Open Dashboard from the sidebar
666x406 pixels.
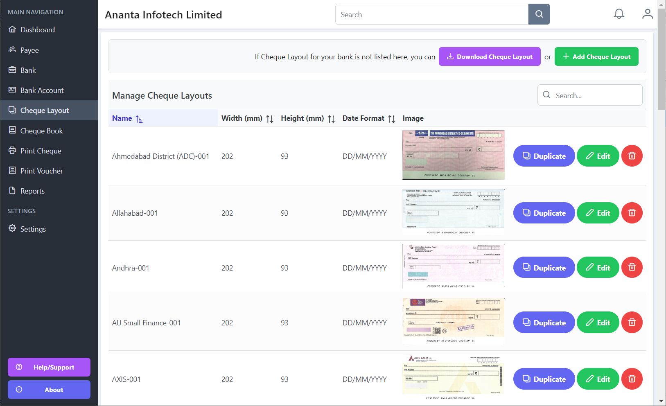[49, 30]
